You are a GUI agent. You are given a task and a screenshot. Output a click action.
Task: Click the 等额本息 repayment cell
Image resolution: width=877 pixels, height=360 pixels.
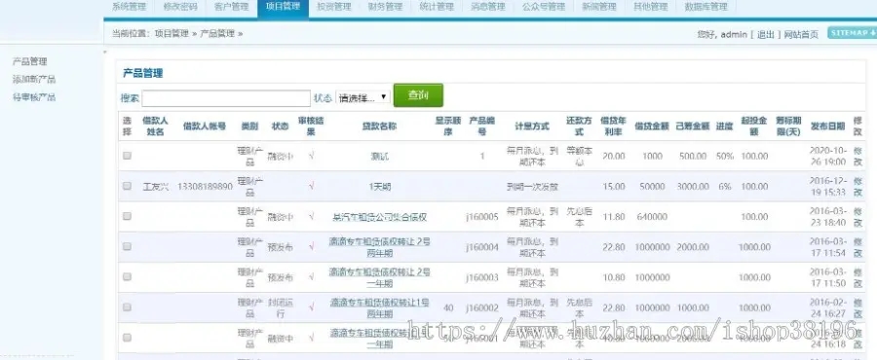579,157
